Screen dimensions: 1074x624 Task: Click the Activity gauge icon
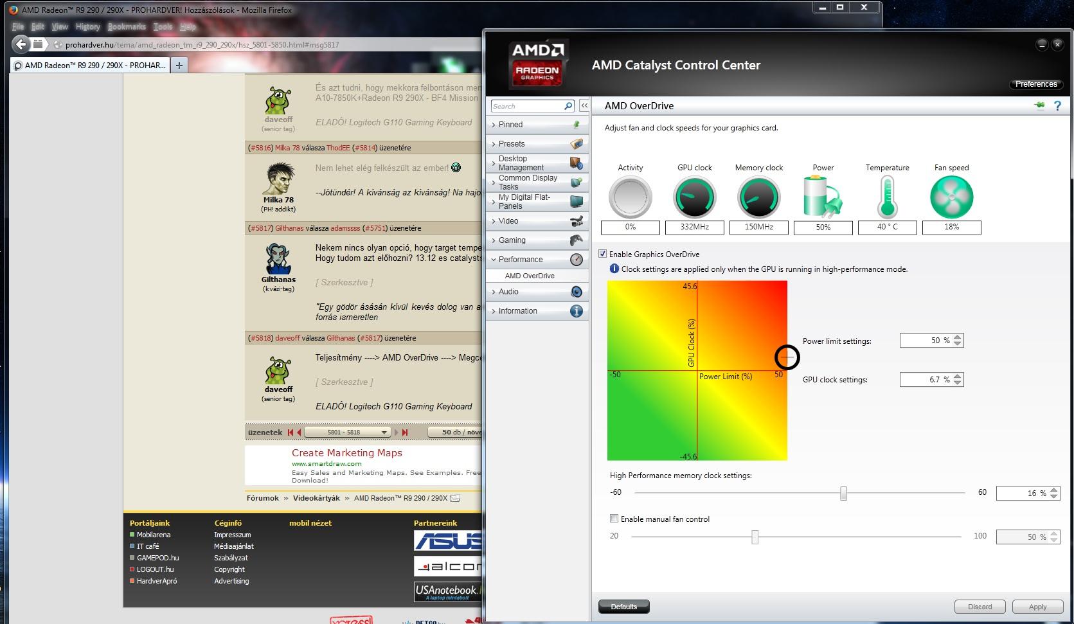[x=631, y=197]
